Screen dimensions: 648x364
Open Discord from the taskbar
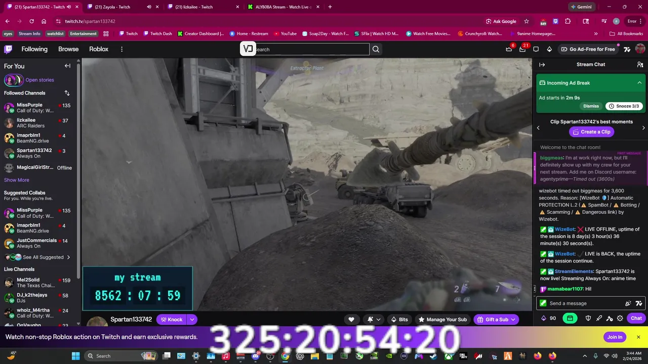coord(256,356)
